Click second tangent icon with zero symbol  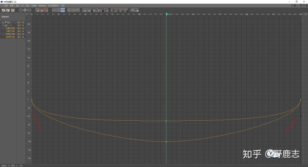89,10
